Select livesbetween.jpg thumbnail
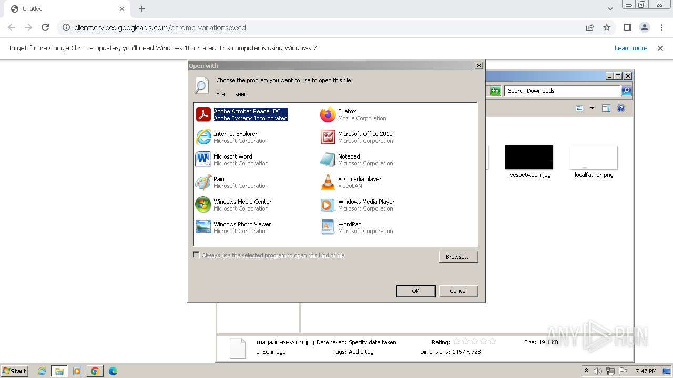 [x=529, y=157]
